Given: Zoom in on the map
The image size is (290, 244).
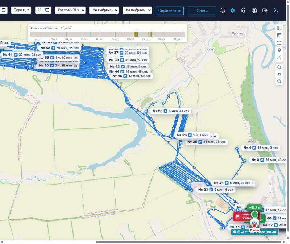Looking at the screenshot, I should point(279,67).
